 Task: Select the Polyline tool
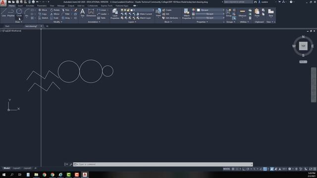(x=11, y=12)
